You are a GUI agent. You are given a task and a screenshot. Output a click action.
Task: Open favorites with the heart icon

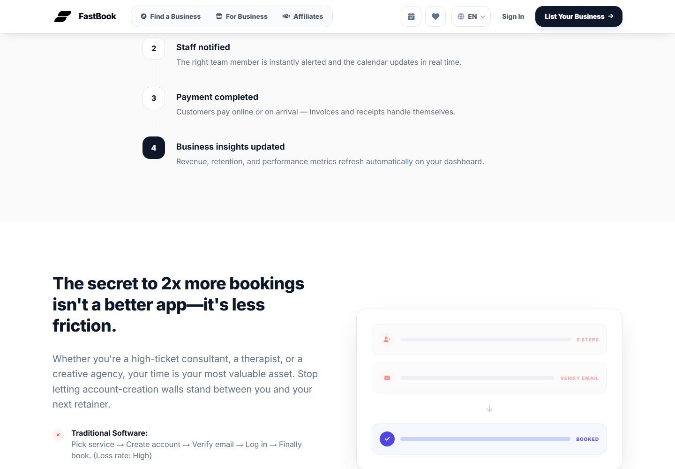(x=435, y=16)
